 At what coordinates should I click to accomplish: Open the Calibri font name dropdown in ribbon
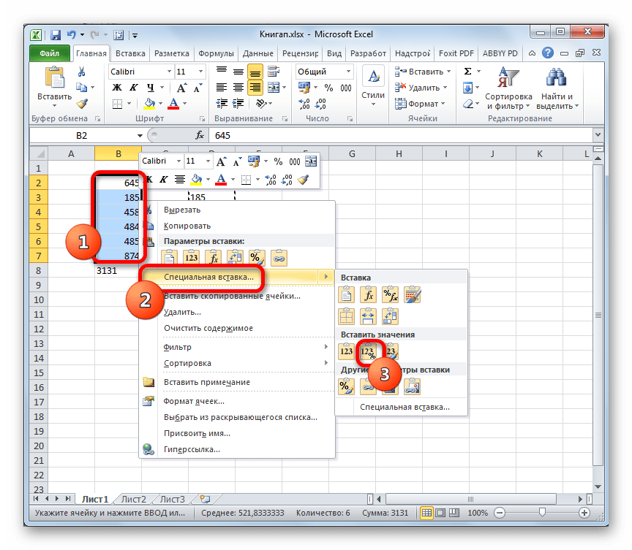point(169,72)
